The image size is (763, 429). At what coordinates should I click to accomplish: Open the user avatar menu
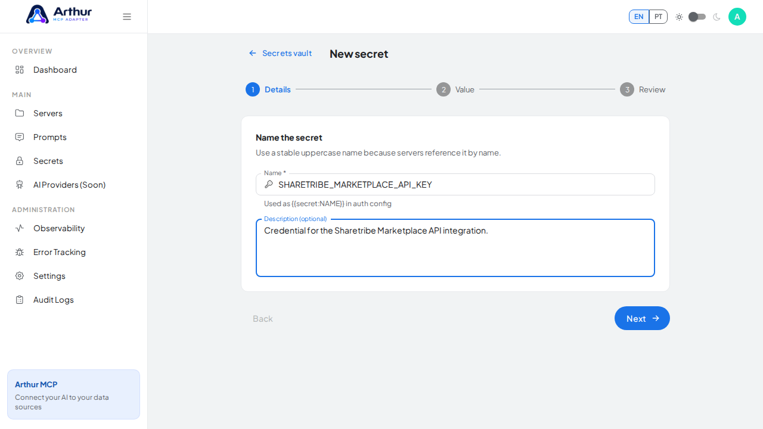pyautogui.click(x=737, y=17)
